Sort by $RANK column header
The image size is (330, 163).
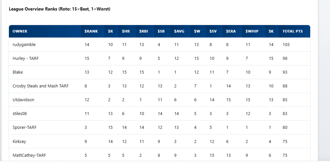tap(91, 32)
